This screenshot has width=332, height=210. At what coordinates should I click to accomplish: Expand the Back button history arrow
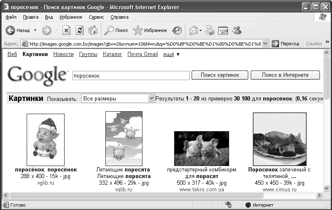(35, 30)
